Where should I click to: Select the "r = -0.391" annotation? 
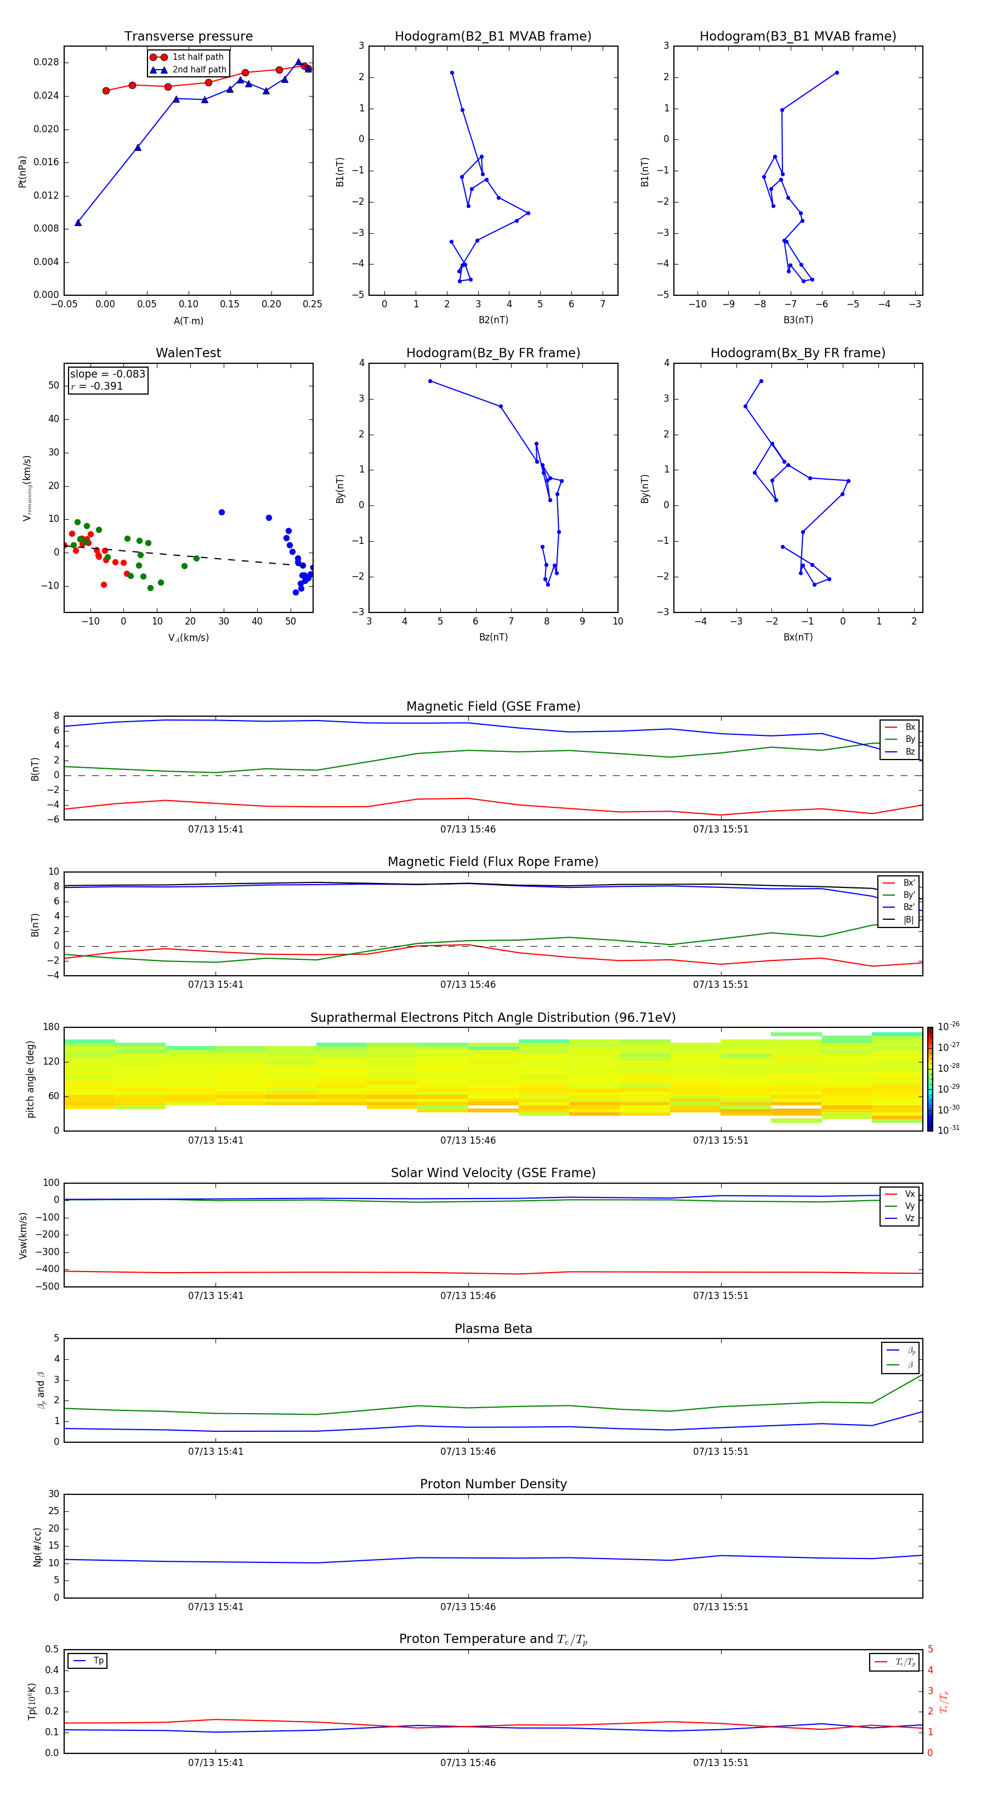(x=97, y=386)
